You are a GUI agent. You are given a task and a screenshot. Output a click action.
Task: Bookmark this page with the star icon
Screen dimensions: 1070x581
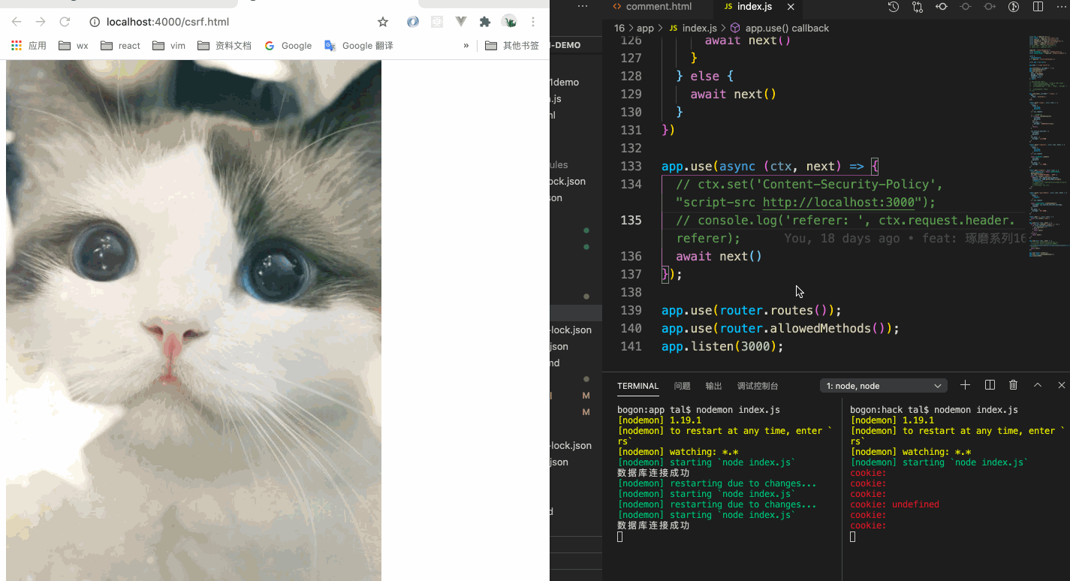pyautogui.click(x=383, y=22)
